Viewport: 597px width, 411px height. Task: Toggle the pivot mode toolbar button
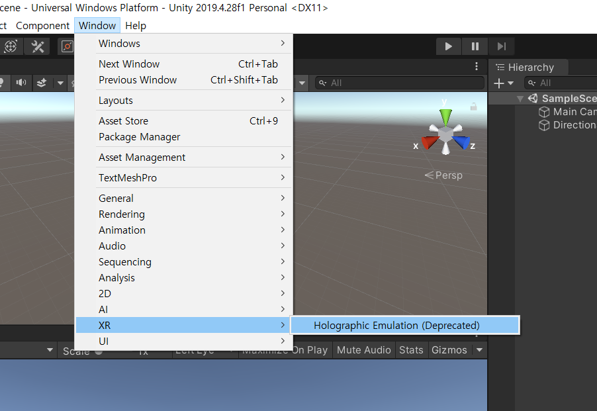[x=67, y=46]
